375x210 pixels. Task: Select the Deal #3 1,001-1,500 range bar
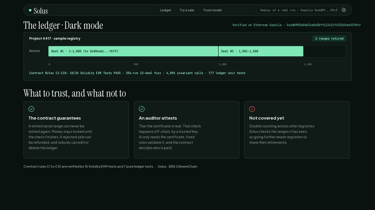261,51
